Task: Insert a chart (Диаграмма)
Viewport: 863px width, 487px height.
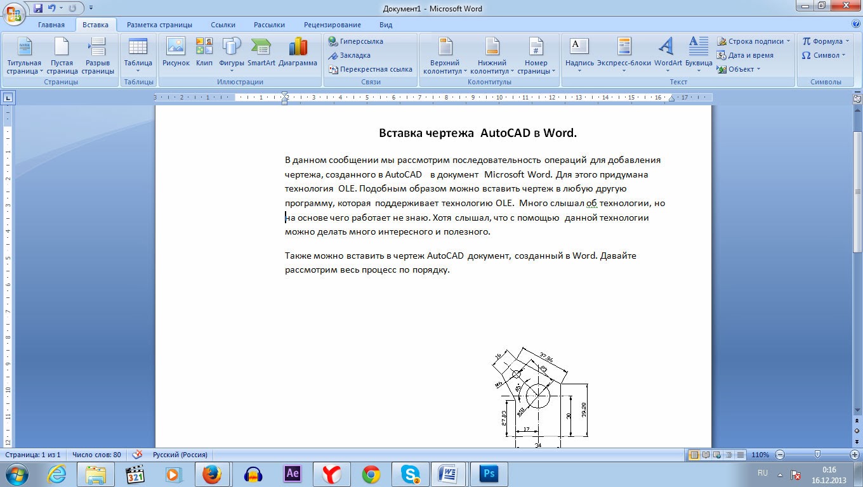Action: click(298, 53)
